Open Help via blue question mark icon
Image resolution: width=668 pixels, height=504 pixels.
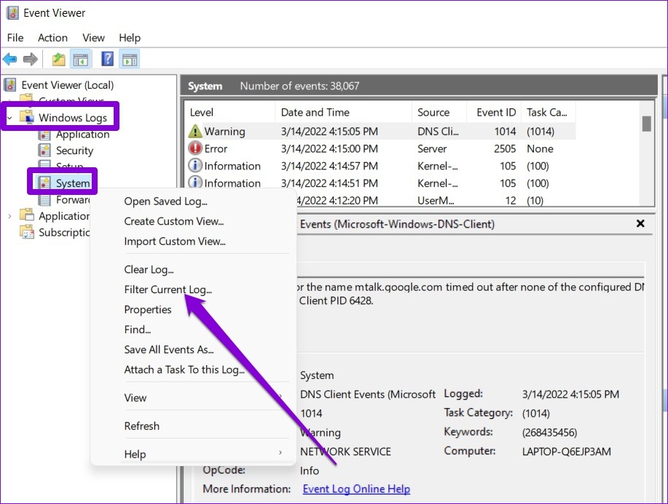(107, 60)
